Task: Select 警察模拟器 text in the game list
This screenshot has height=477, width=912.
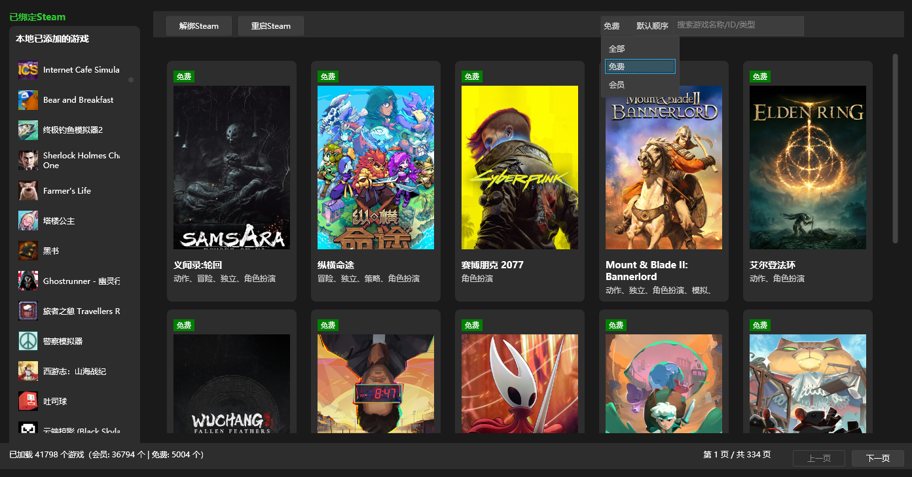Action: [63, 342]
